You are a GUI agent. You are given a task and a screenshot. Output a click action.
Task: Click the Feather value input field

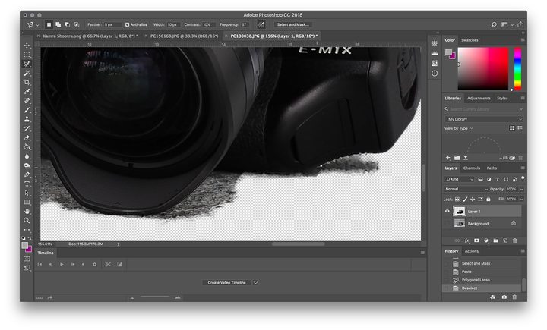(112, 25)
